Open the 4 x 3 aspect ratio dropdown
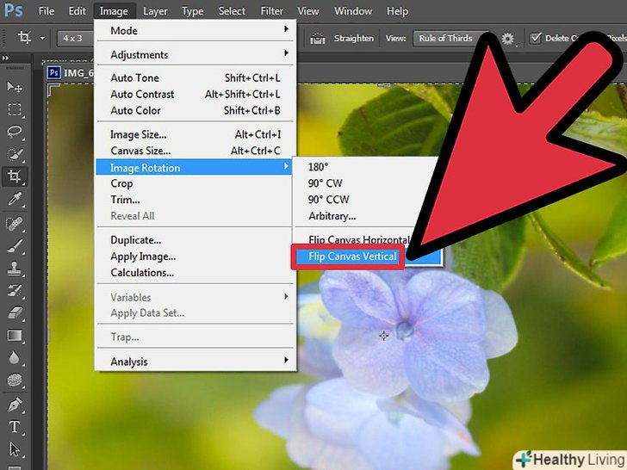Viewport: 627px width, 470px height. coord(76,39)
